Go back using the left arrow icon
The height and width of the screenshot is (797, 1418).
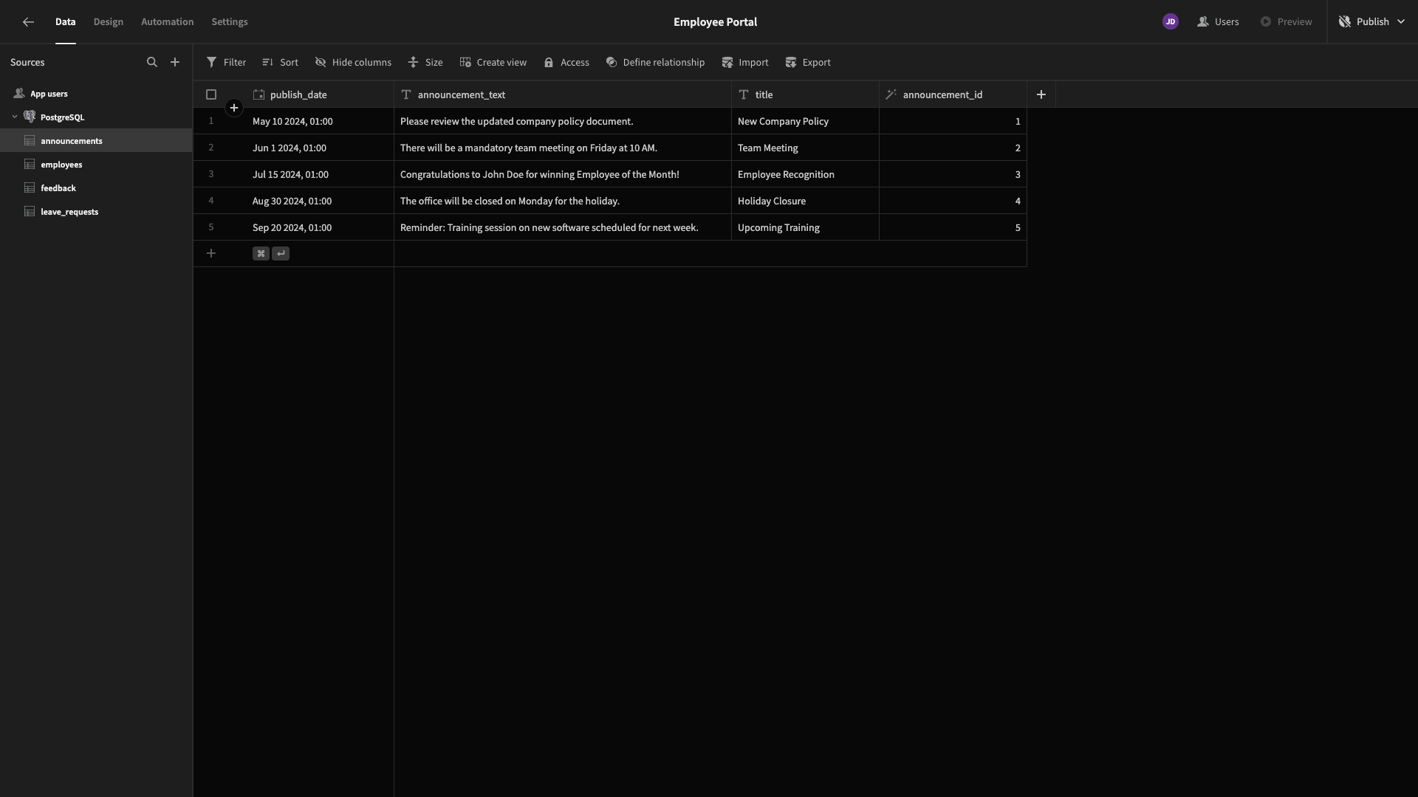[x=28, y=22]
